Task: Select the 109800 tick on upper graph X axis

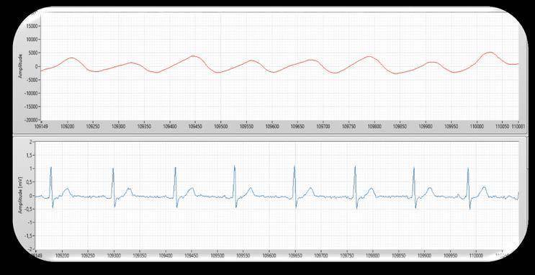Action: tap(374, 126)
